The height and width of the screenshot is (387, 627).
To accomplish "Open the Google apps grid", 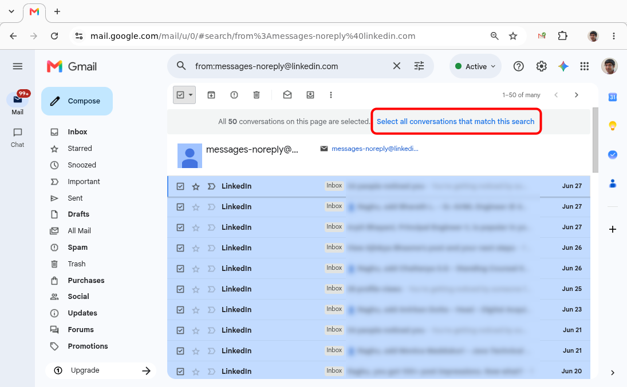I will click(x=584, y=66).
